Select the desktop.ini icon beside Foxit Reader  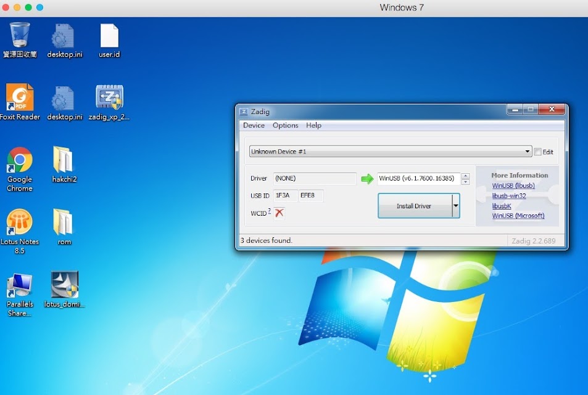tap(64, 102)
